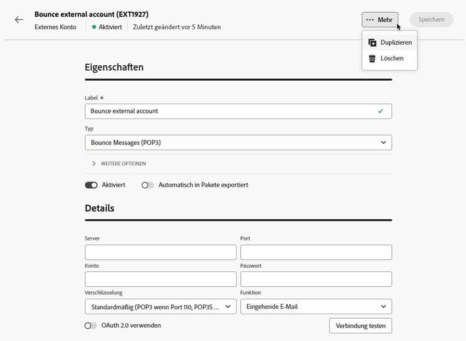Screen dimensions: 466x341
Task: Click the Duplizieren copy icon
Action: point(372,42)
